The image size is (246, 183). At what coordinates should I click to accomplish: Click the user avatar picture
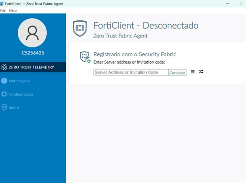pyautogui.click(x=32, y=33)
